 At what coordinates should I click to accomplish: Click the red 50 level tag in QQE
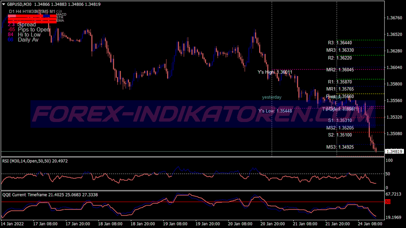(x=387, y=202)
